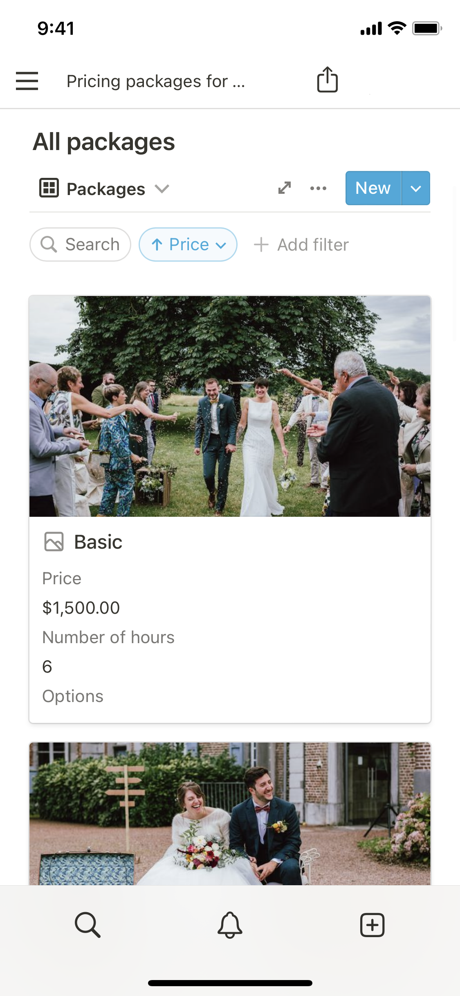Tap the share page icon
The height and width of the screenshot is (996, 460).
click(328, 80)
